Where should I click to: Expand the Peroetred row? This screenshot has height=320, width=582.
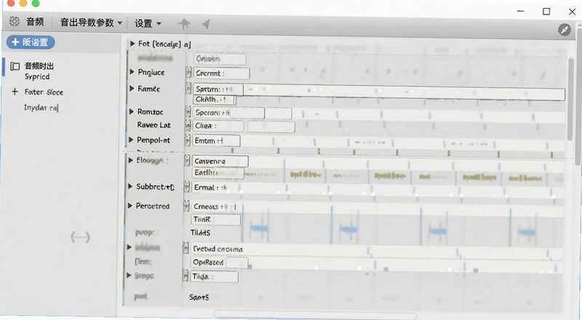pyautogui.click(x=130, y=206)
